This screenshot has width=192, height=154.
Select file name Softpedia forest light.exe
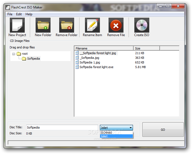97,67
